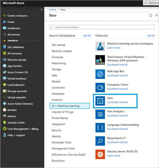Choose the Databases category
The image size is (159, 168).
coord(58,94)
